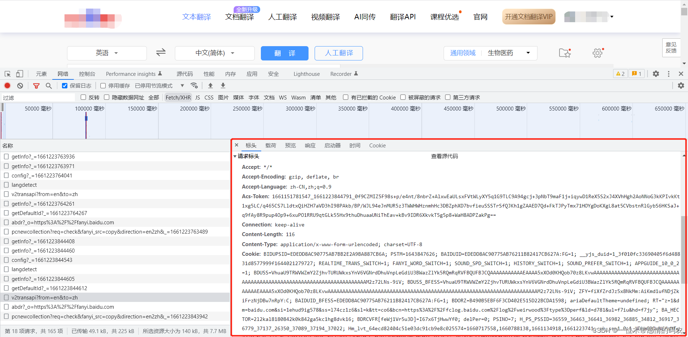The width and height of the screenshot is (688, 337).
Task: Open the favorites folder star icon
Action: pos(565,53)
